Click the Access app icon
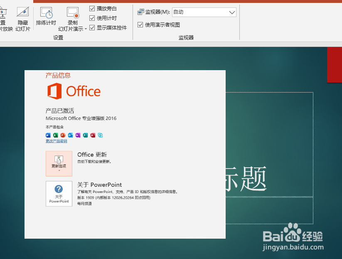This screenshot has height=259, width=342. coord(93,135)
